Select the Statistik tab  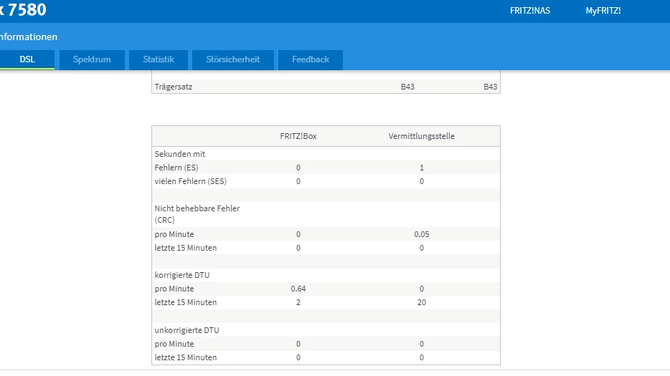[x=158, y=59]
